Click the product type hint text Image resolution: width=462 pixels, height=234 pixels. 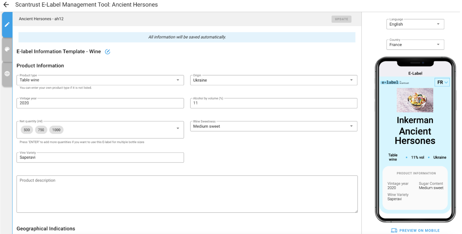pos(56,88)
